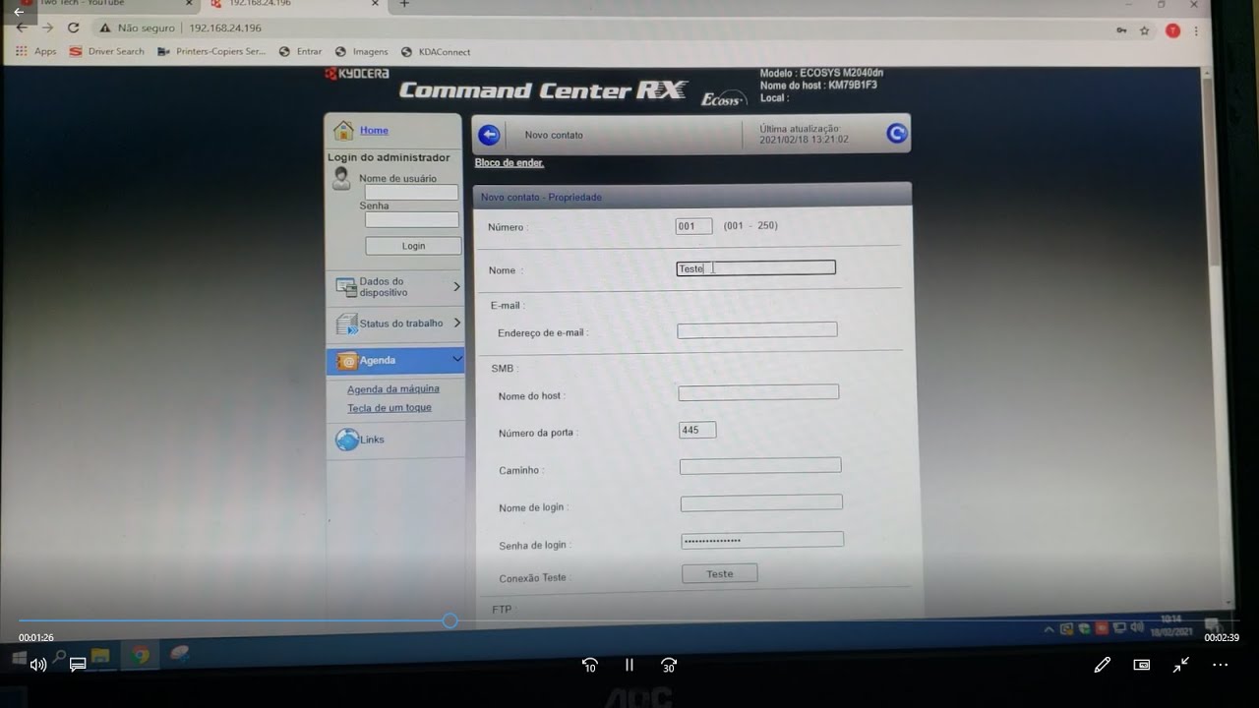
Task: Click the volume speaker icon
Action: (38, 665)
